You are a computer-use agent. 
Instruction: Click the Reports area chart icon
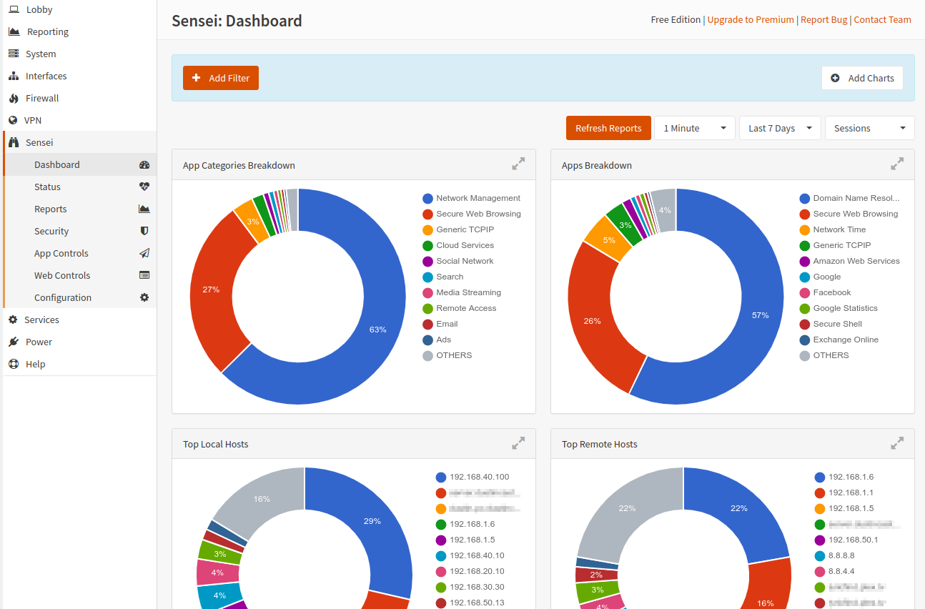pyautogui.click(x=144, y=209)
